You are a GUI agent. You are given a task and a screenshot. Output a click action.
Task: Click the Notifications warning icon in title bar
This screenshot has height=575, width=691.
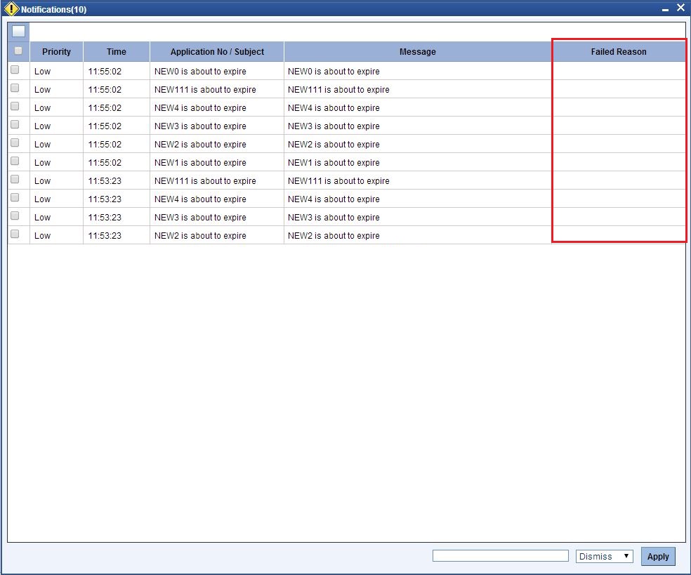click(x=11, y=9)
